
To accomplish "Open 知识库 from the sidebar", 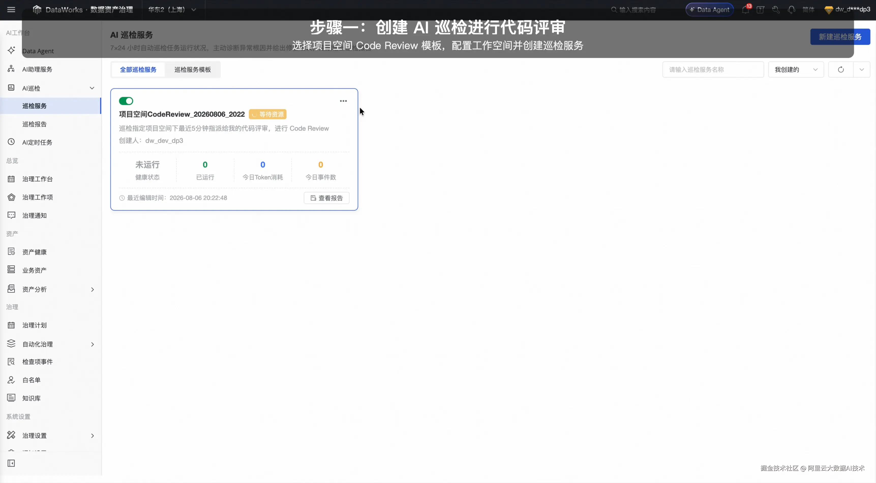I will click(50, 398).
